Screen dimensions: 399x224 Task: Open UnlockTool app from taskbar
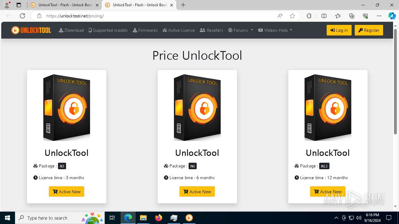[189, 218]
